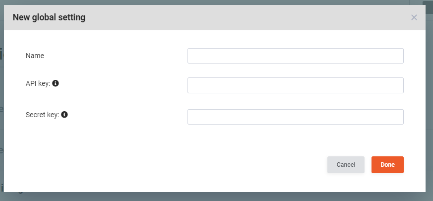This screenshot has height=201, width=433.
Task: Click the Name field label
Action: coord(35,56)
